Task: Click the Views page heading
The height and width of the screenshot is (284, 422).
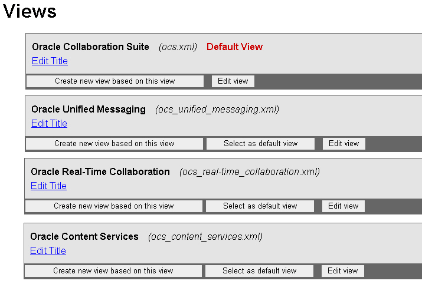Action: click(x=30, y=11)
